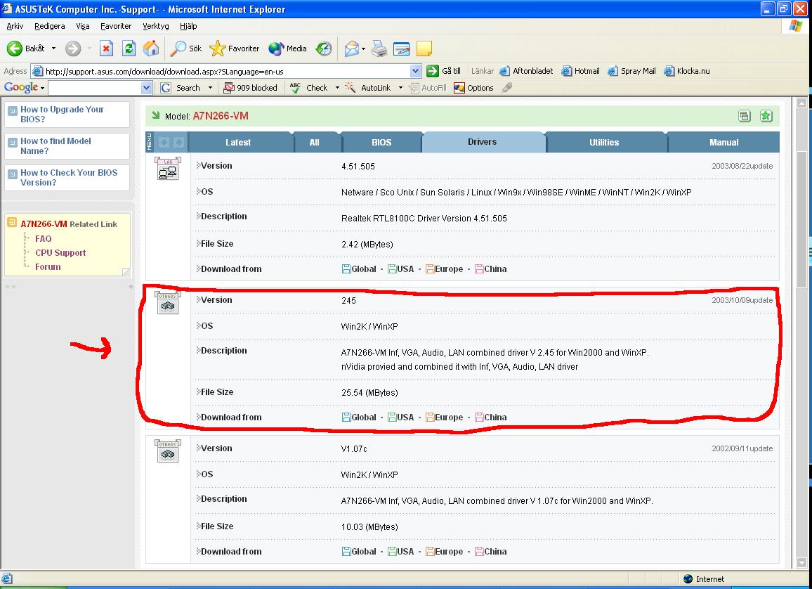The width and height of the screenshot is (812, 589).
Task: Open the Favoriter menu in the menu bar
Action: coord(116,26)
